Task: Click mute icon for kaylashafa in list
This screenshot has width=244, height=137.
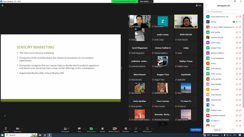Action: 237,89
